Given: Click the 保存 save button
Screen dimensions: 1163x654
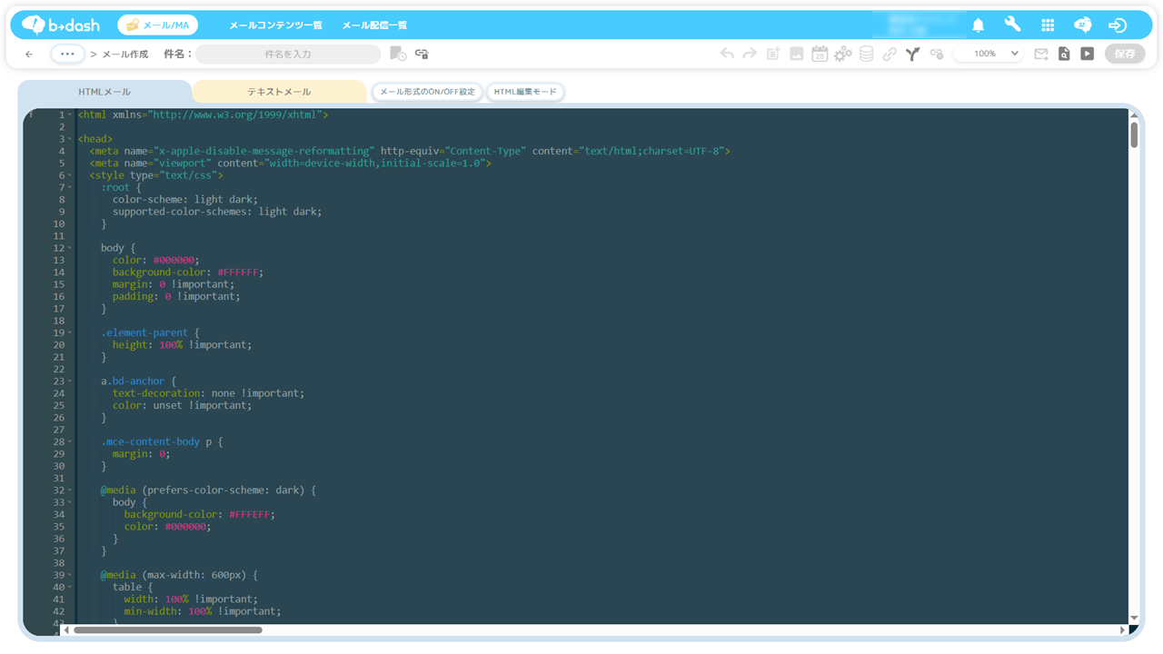Looking at the screenshot, I should point(1125,54).
